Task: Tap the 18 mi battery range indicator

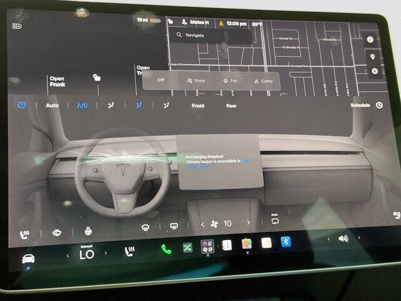Action: 148,20
